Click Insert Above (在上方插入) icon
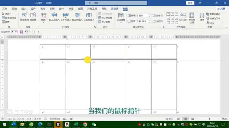Image resolution: width=229 pixels, height=128 pixels. point(54,15)
